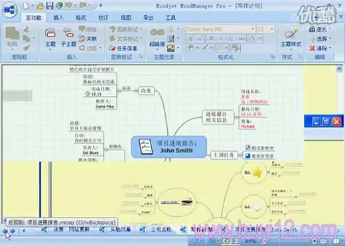The width and height of the screenshot is (345, 246).
Task: Click the insert image icon
Action: pyautogui.click(x=171, y=48)
